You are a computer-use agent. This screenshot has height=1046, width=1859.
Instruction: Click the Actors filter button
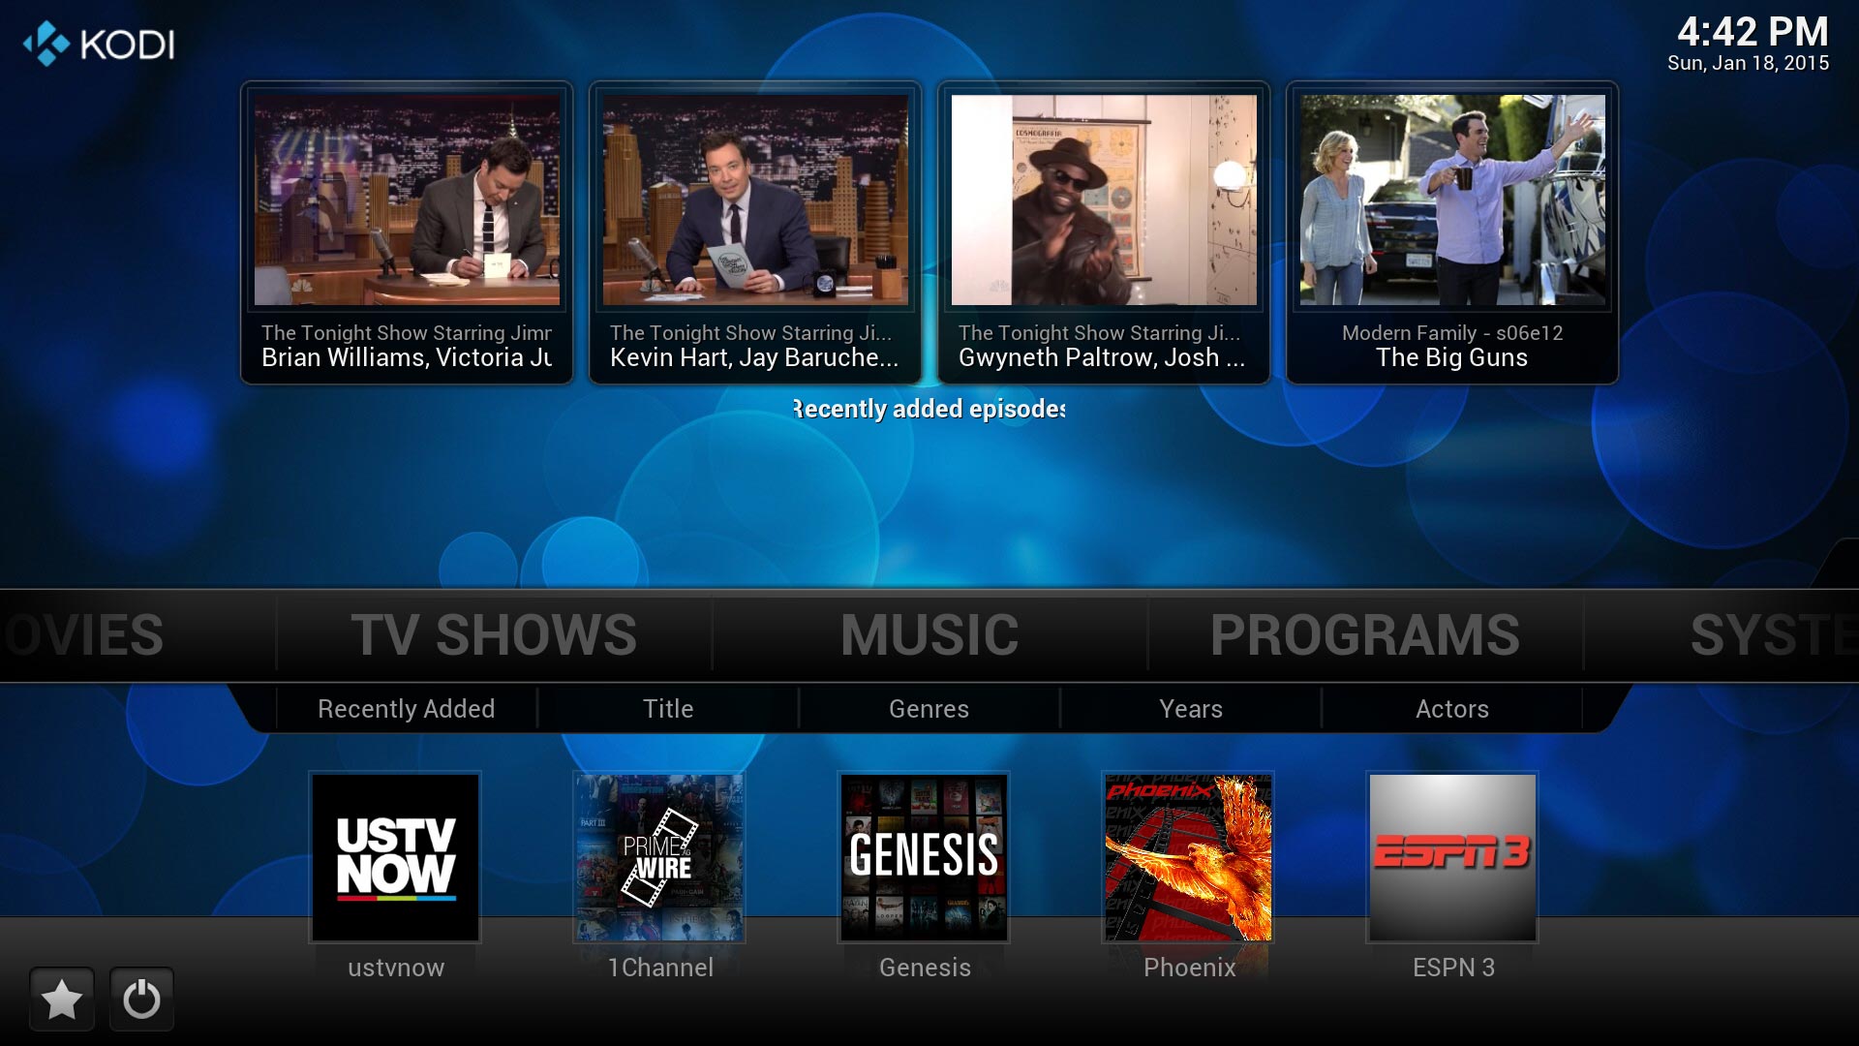click(1451, 708)
